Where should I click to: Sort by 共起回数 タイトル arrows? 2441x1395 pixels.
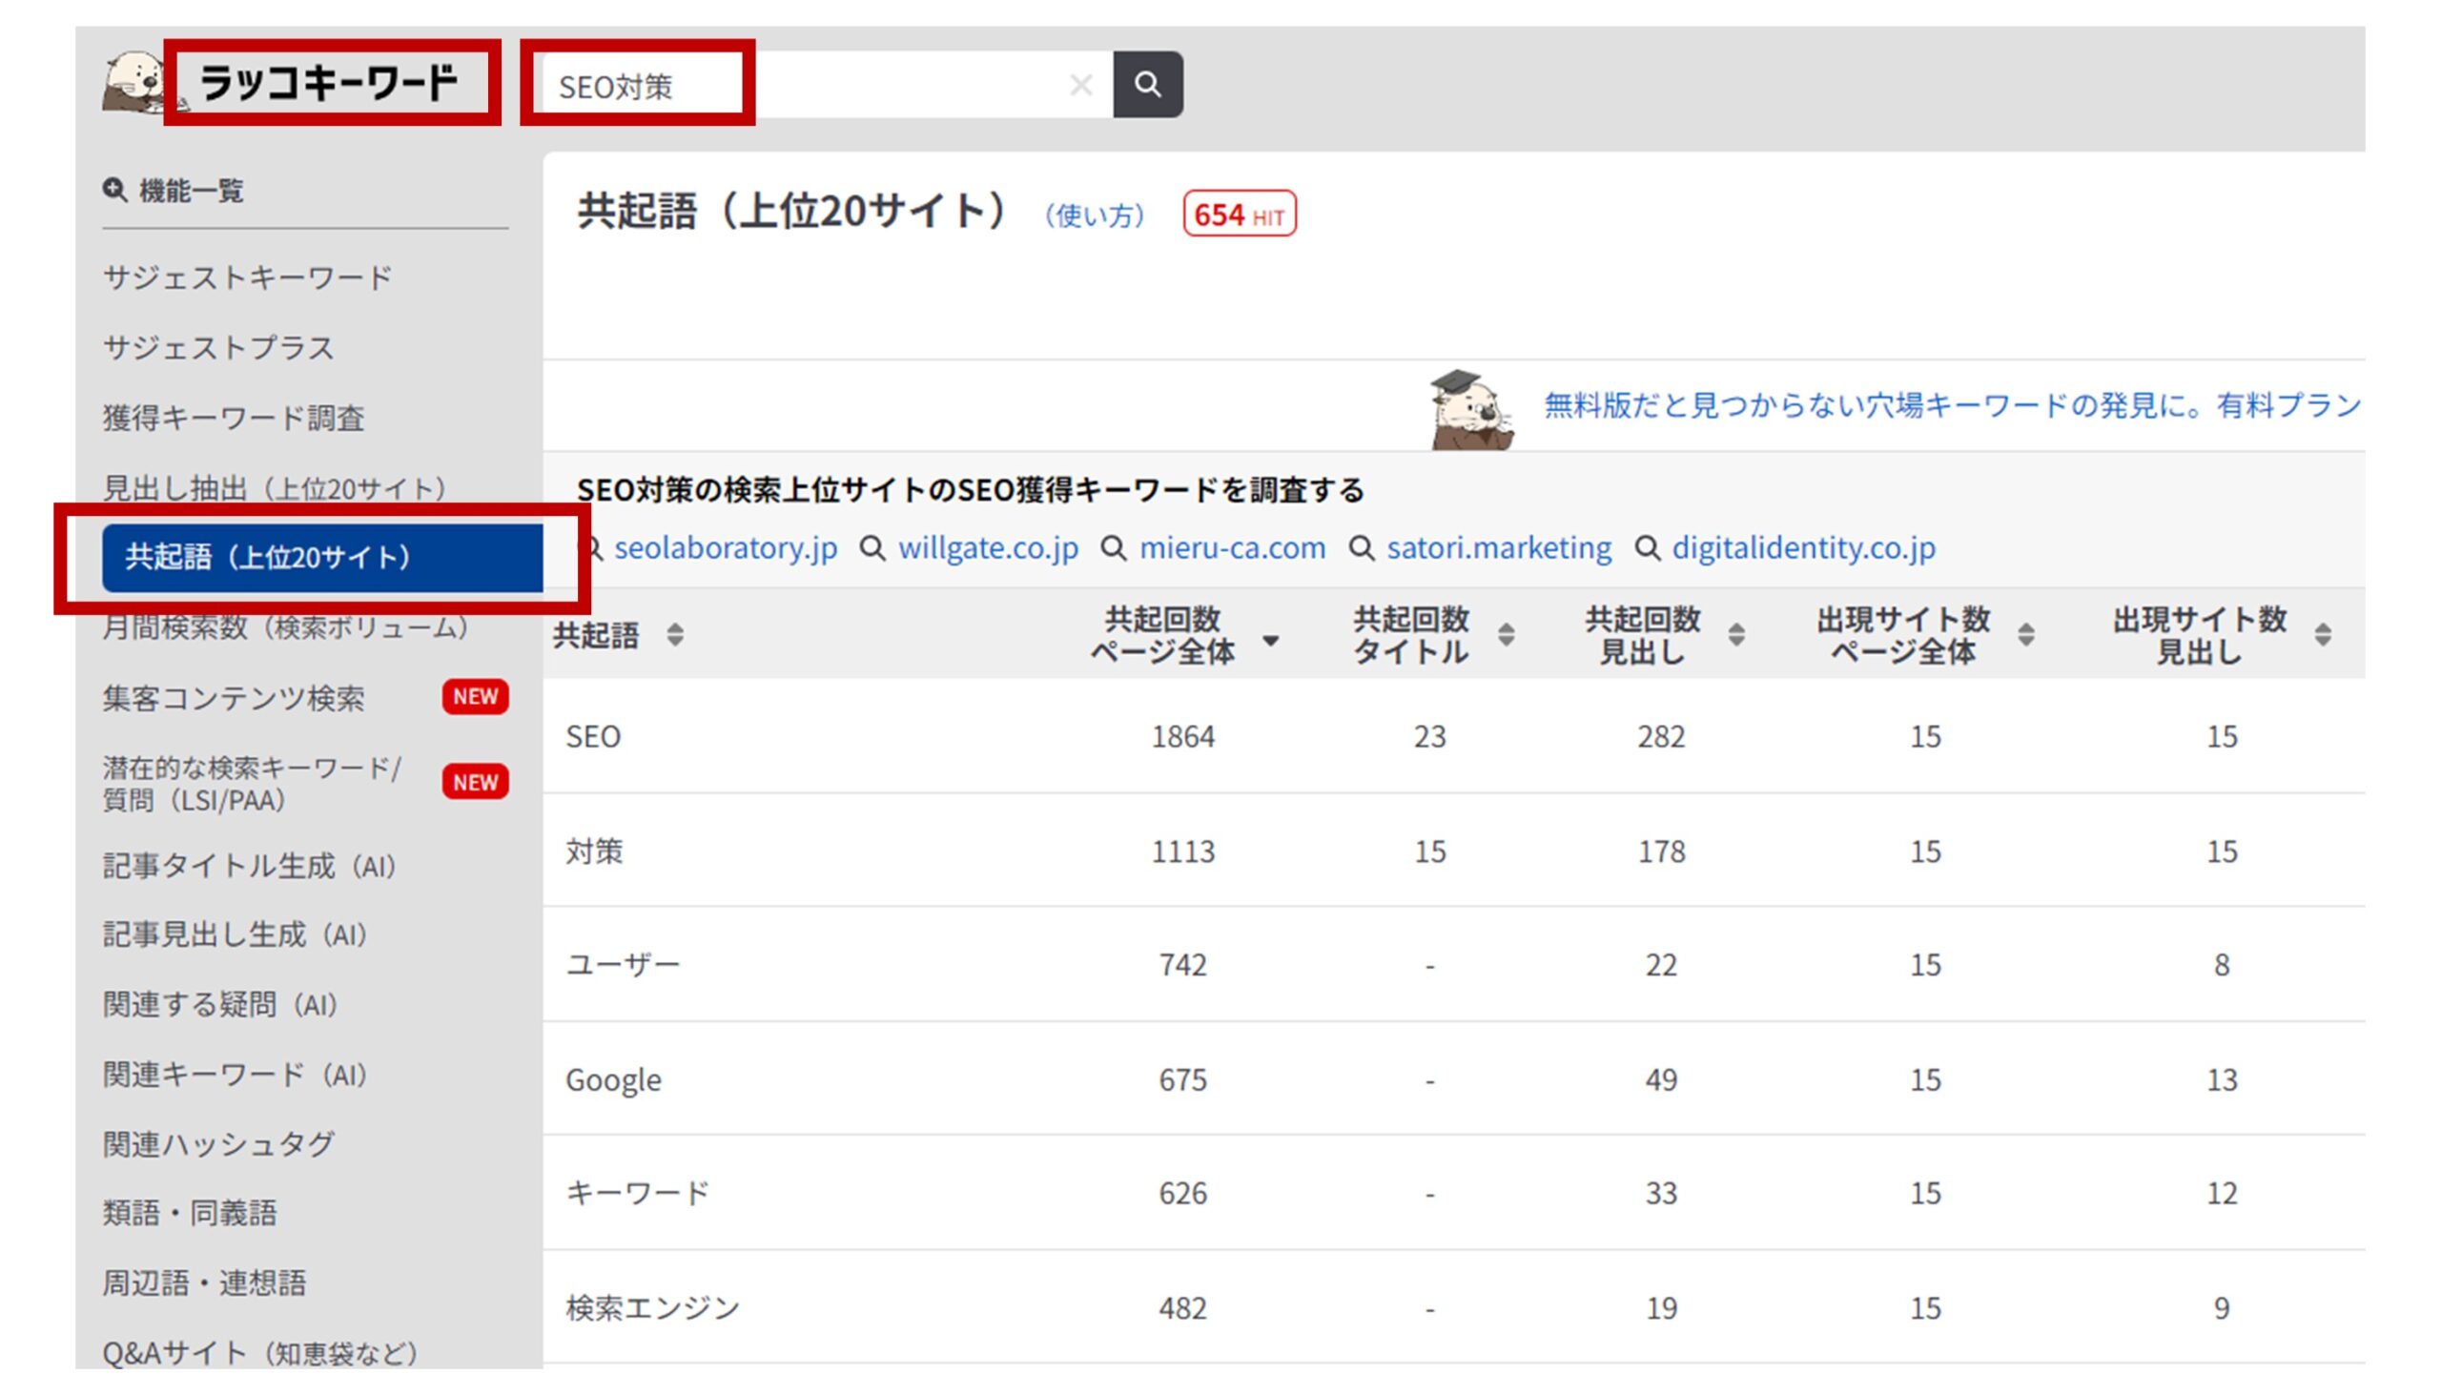coord(1507,634)
